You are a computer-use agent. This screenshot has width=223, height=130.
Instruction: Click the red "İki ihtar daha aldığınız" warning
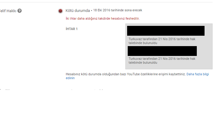click(x=102, y=18)
